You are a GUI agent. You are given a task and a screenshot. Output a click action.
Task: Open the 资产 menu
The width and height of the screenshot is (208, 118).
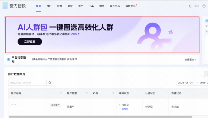pyautogui.click(x=81, y=6)
